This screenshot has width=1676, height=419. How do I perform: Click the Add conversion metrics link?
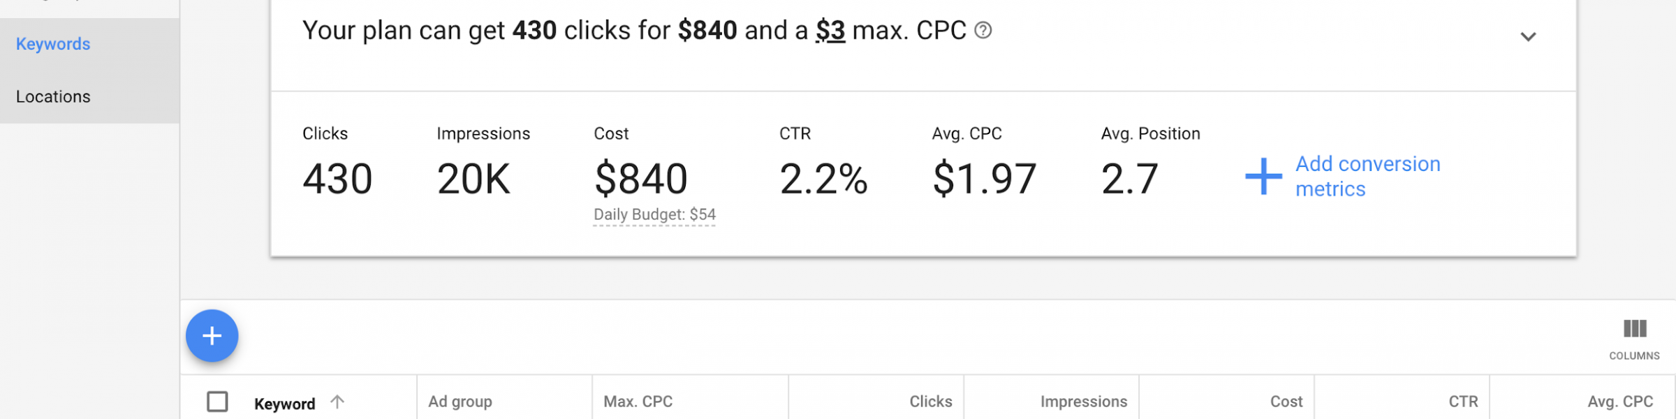pos(1367,176)
